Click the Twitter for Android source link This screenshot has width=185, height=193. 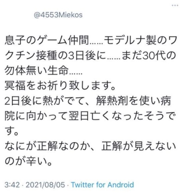pyautogui.click(x=102, y=185)
